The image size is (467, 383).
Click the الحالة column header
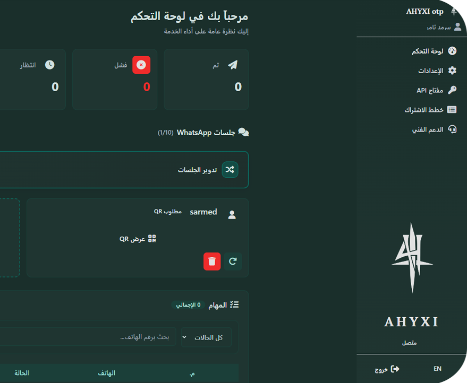point(22,373)
